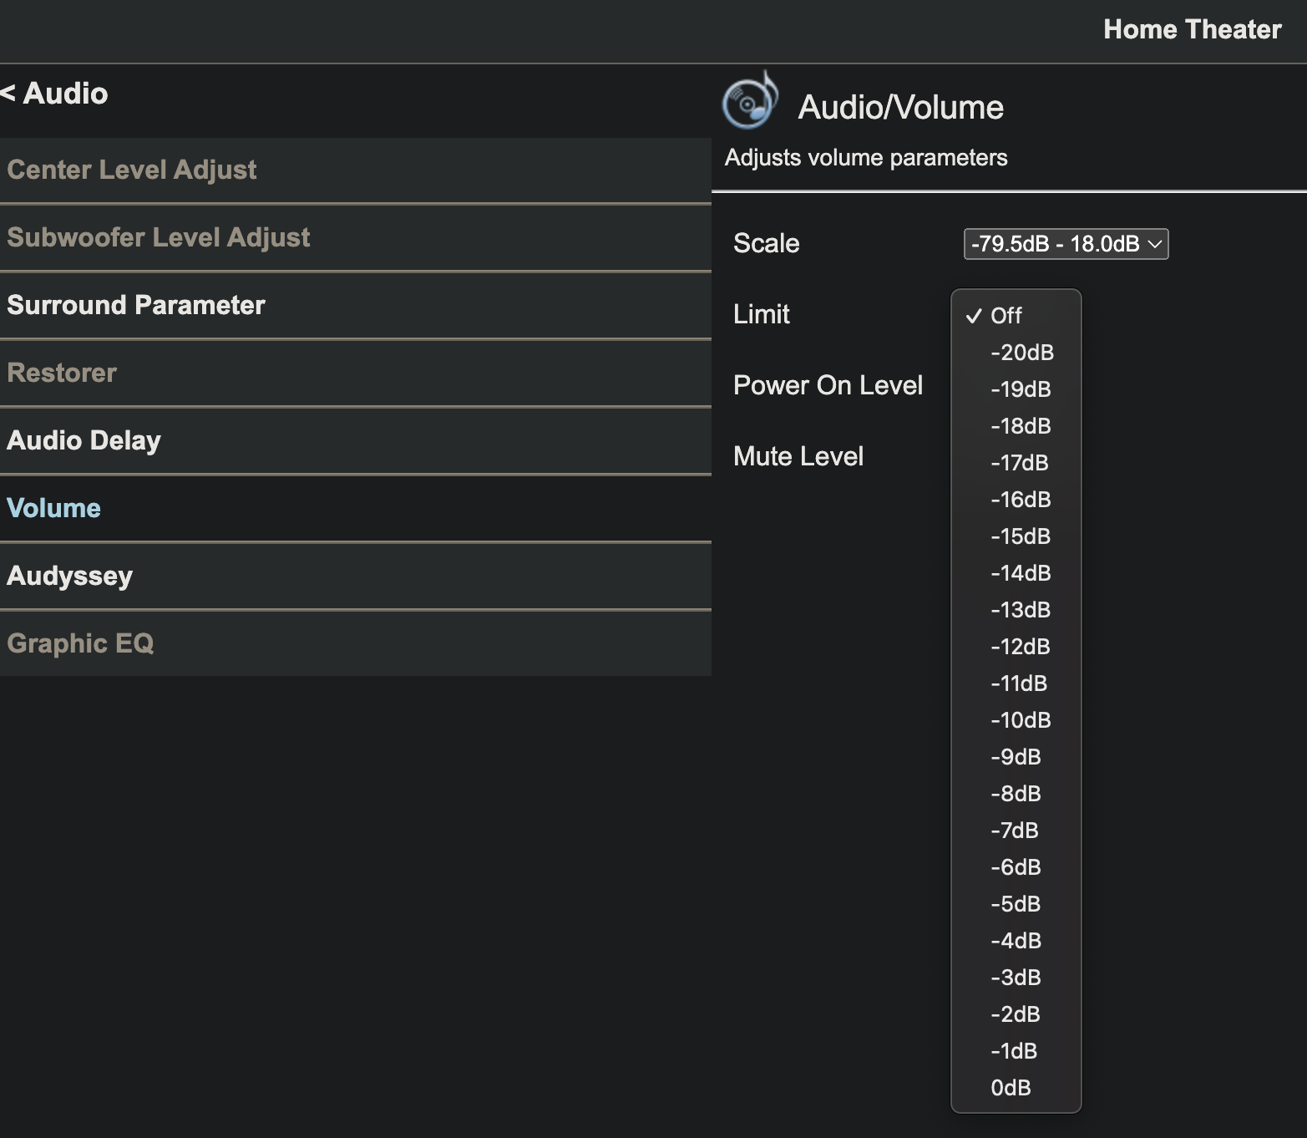Viewport: 1307px width, 1138px height.
Task: Select 0dB limit option
Action: click(x=1011, y=1088)
